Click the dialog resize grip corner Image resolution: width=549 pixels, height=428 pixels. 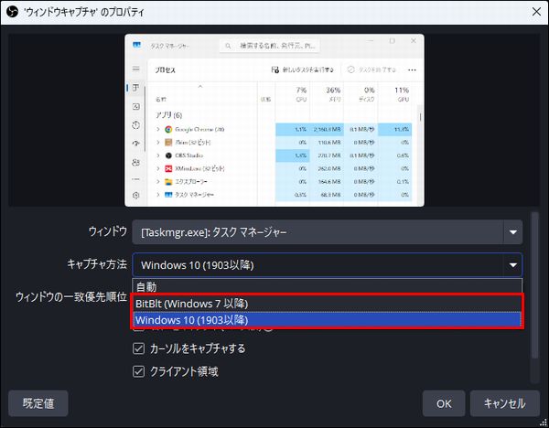point(544,423)
